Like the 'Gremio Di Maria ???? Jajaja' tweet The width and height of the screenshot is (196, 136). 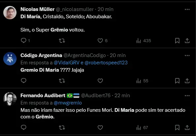[100, 81]
